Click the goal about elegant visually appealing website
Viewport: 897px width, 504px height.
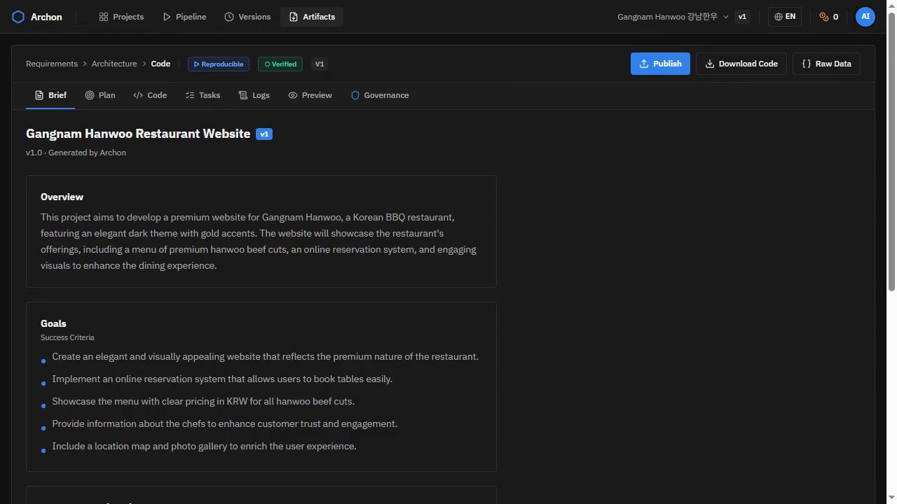click(265, 356)
